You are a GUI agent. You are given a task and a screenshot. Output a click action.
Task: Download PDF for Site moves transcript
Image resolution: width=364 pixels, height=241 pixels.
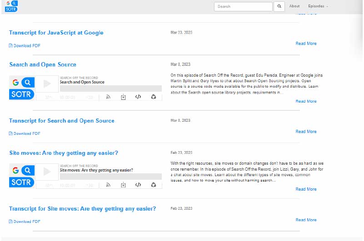[x=25, y=221]
